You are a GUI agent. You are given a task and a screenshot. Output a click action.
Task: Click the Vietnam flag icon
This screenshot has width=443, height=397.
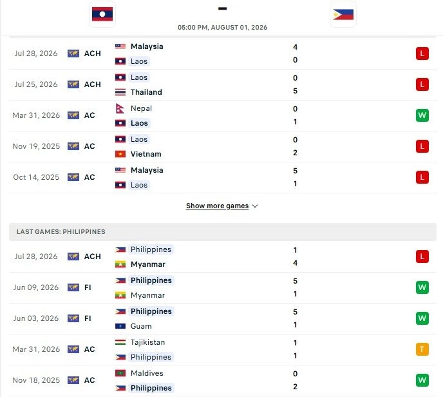coord(120,154)
